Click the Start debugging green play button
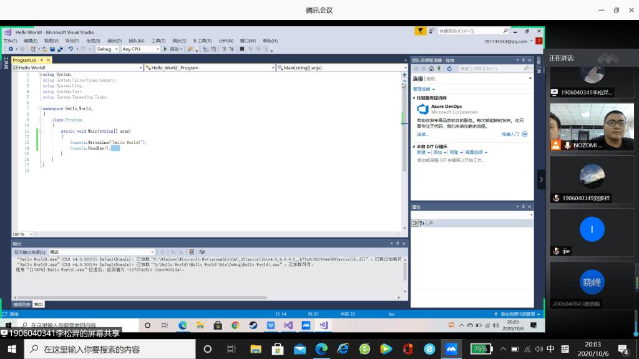The height and width of the screenshot is (359, 639). (x=165, y=49)
